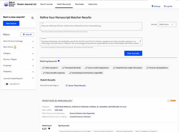Click the Clear All filters button

tap(27, 34)
